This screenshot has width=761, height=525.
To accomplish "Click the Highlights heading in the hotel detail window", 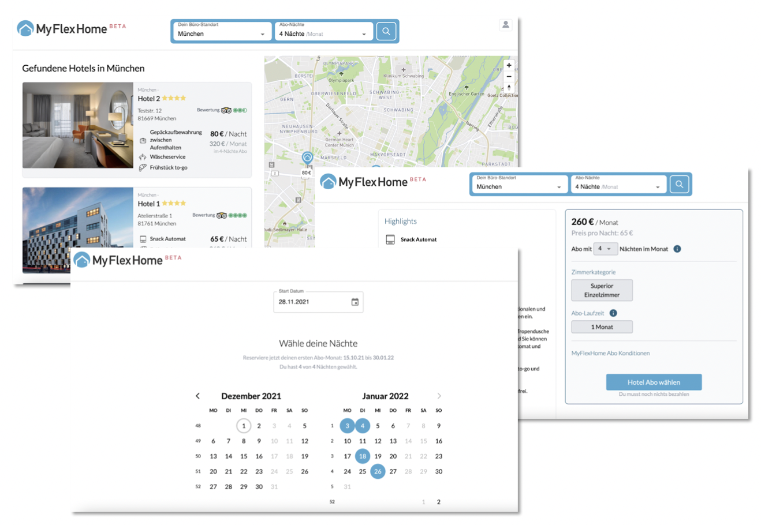I will click(400, 221).
